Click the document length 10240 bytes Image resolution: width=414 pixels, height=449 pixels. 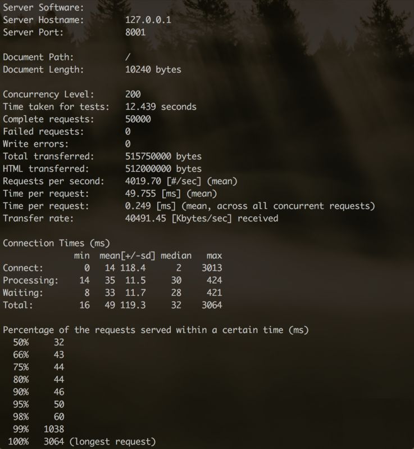point(153,70)
